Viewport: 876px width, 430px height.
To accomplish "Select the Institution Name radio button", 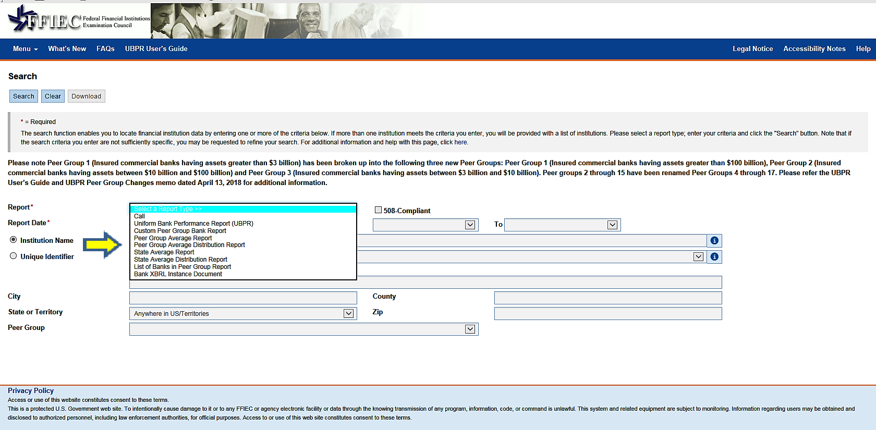I will (14, 240).
